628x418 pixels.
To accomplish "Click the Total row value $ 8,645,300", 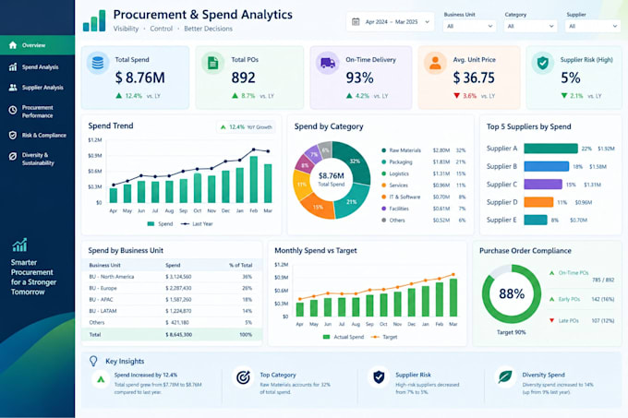I will [x=178, y=334].
